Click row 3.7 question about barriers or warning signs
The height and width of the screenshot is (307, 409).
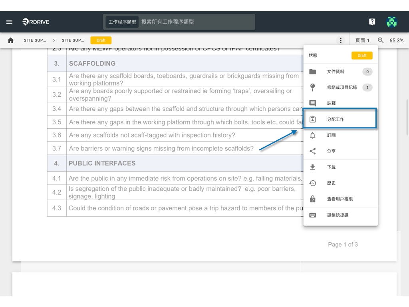coord(161,148)
